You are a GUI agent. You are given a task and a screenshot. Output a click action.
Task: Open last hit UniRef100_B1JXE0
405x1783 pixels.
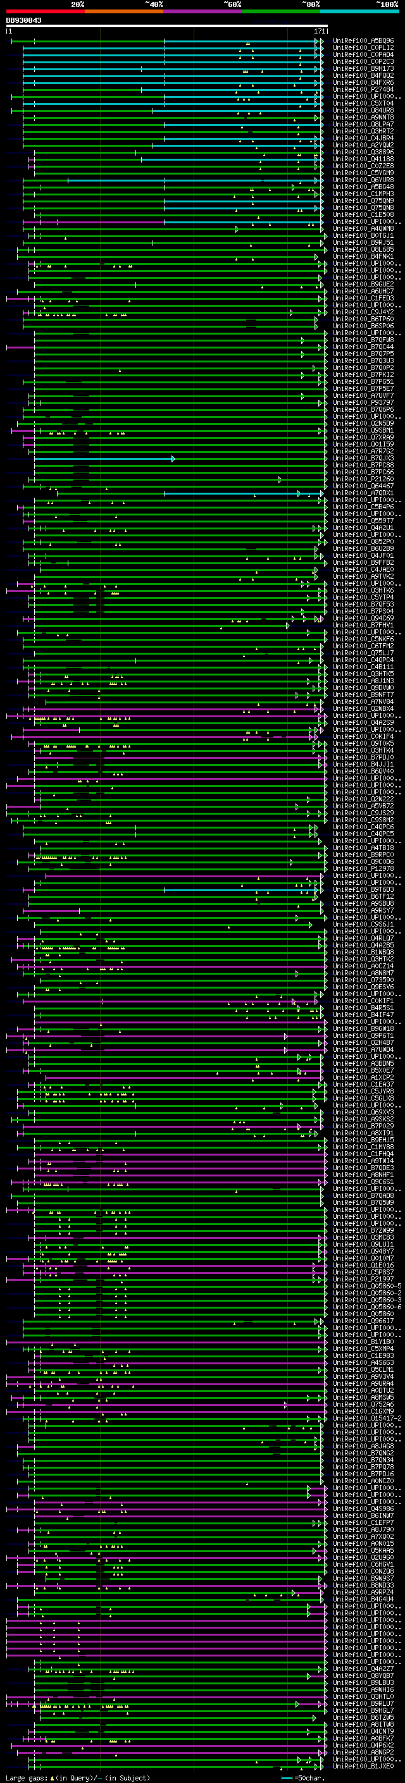[x=363, y=1766]
